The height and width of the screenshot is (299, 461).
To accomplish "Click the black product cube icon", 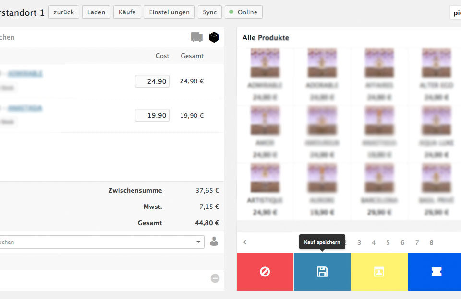I will tap(214, 37).
